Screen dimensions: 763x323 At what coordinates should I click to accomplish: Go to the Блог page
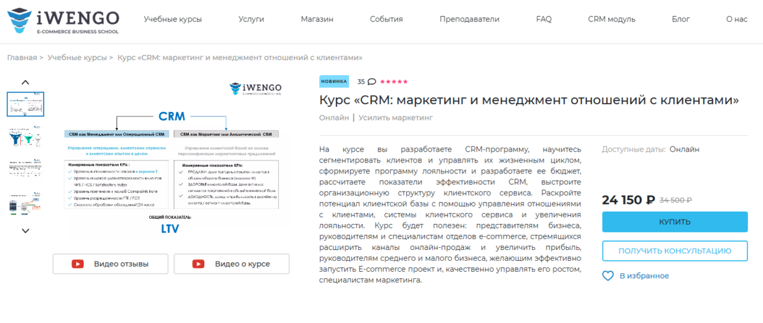[681, 19]
